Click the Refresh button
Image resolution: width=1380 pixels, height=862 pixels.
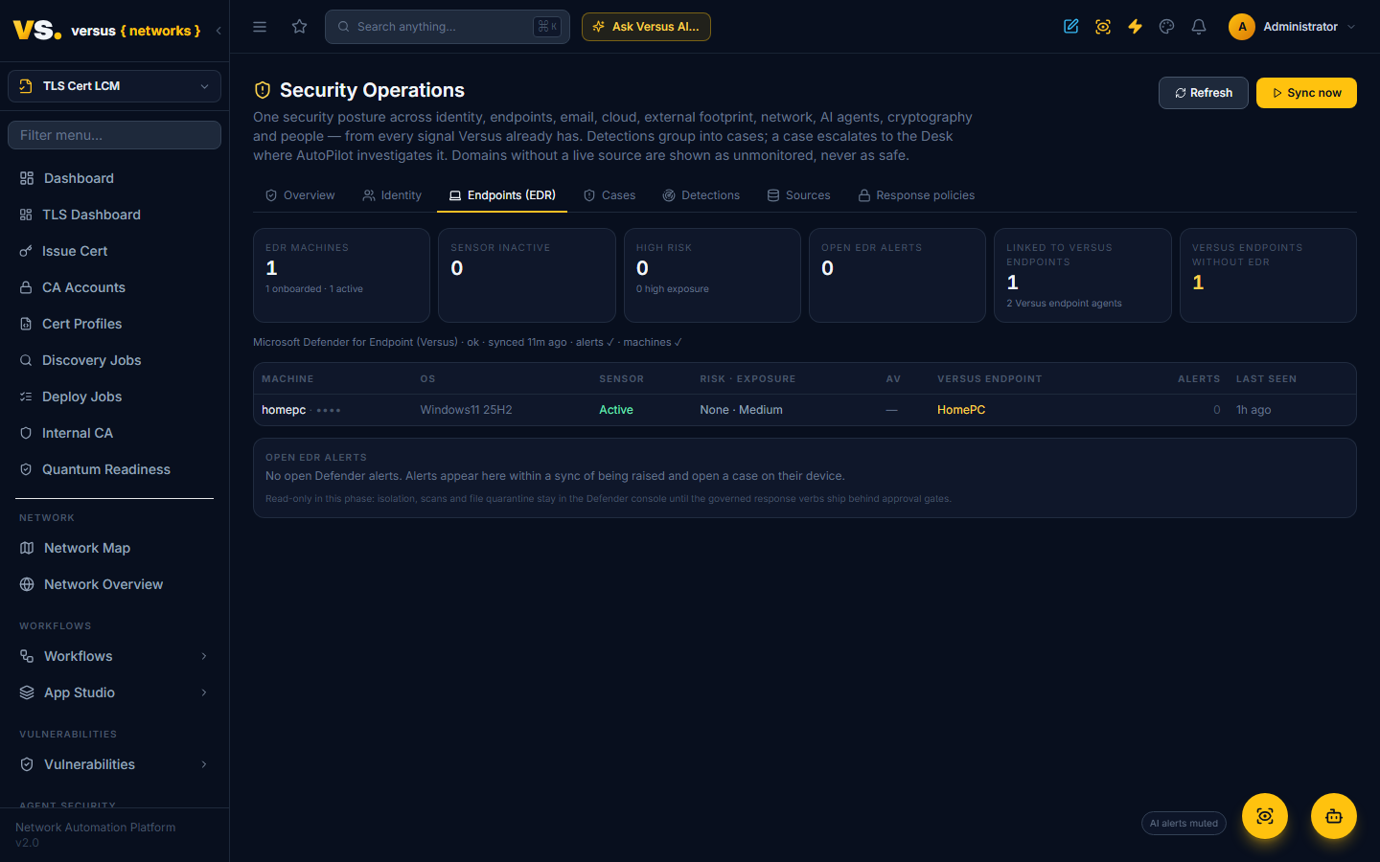coord(1204,93)
